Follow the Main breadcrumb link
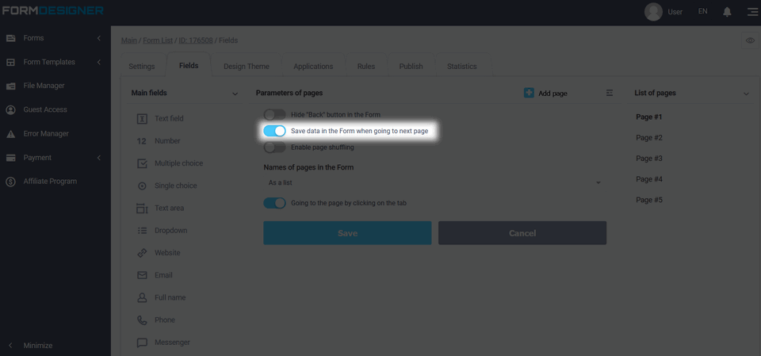This screenshot has width=761, height=356. (x=129, y=40)
